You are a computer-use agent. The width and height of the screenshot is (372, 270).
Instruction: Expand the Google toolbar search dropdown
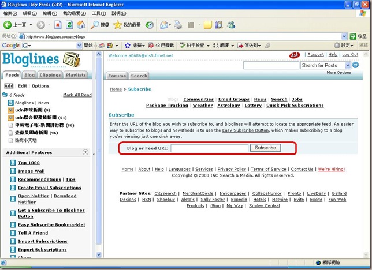(x=78, y=45)
